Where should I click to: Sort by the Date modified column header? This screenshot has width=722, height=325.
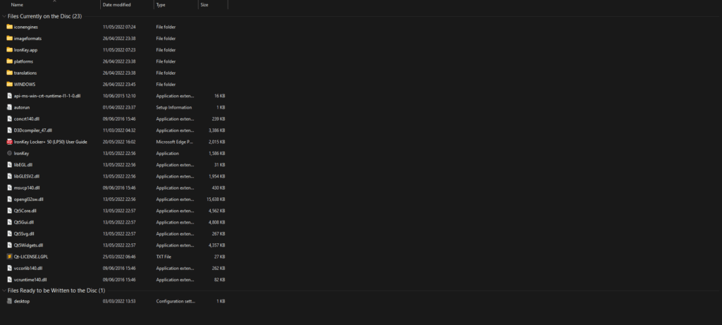tap(116, 5)
